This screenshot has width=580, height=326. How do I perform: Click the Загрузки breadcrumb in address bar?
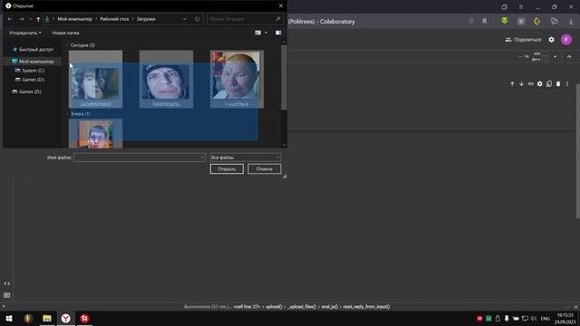pos(146,19)
